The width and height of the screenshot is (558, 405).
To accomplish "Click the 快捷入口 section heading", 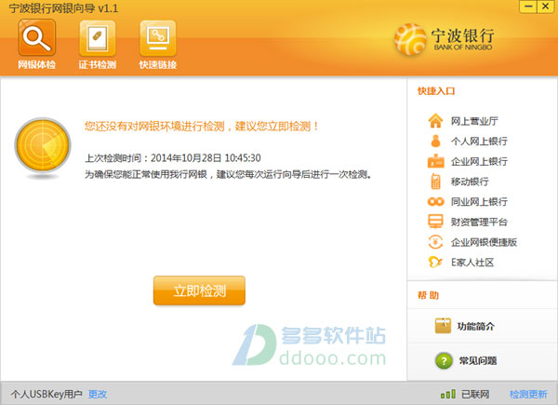I will pos(436,91).
